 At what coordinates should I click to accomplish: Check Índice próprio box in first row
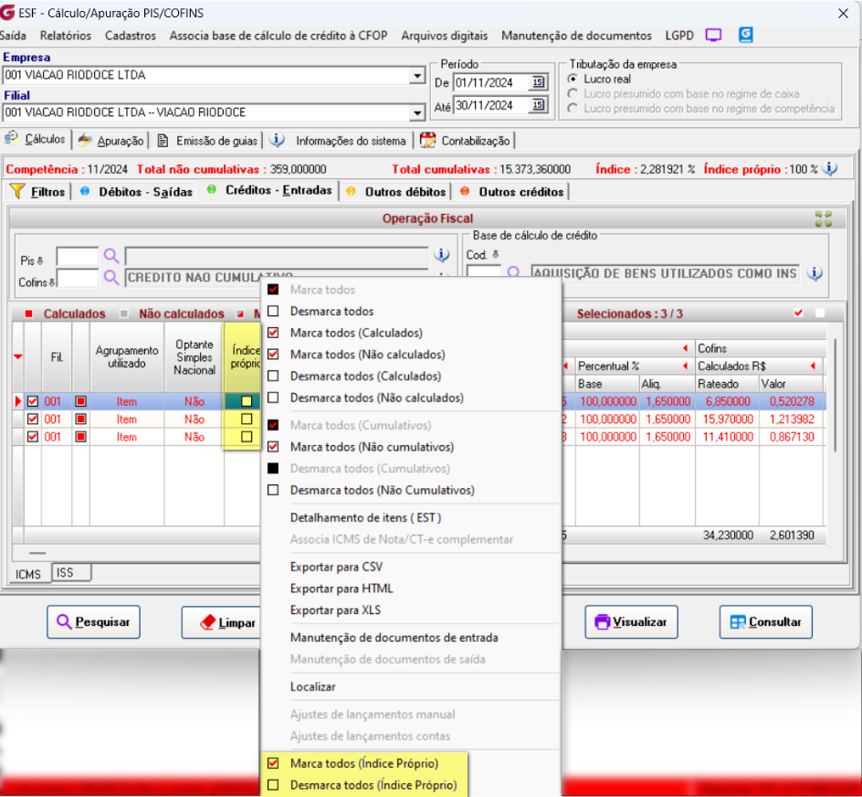tap(247, 402)
